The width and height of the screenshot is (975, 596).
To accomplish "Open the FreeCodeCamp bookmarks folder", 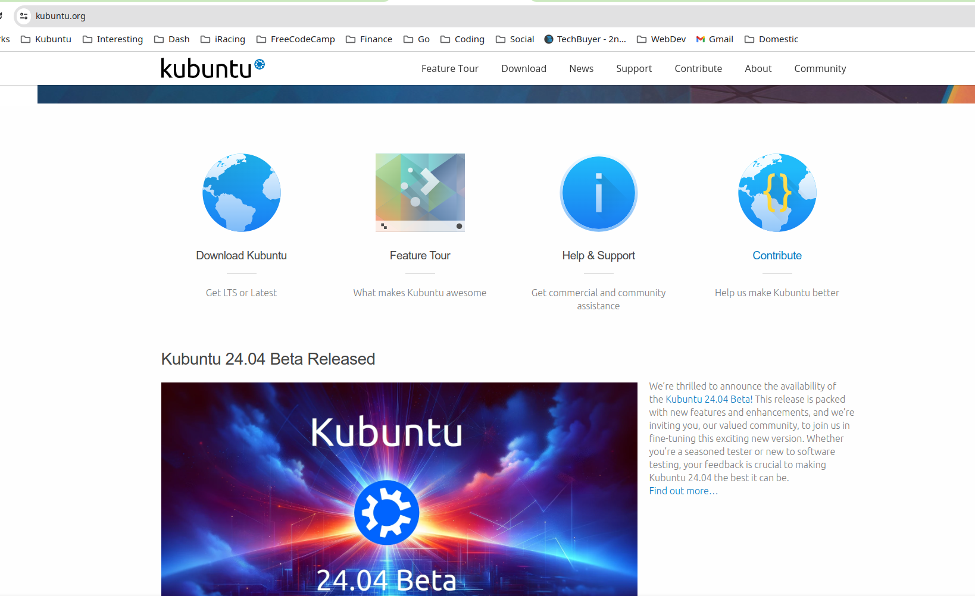I will pyautogui.click(x=296, y=39).
